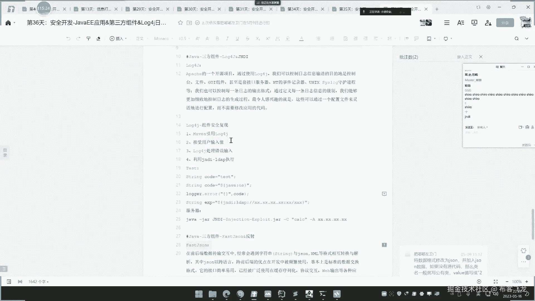Toggle italic formatting
The image size is (535, 301).
227,38
